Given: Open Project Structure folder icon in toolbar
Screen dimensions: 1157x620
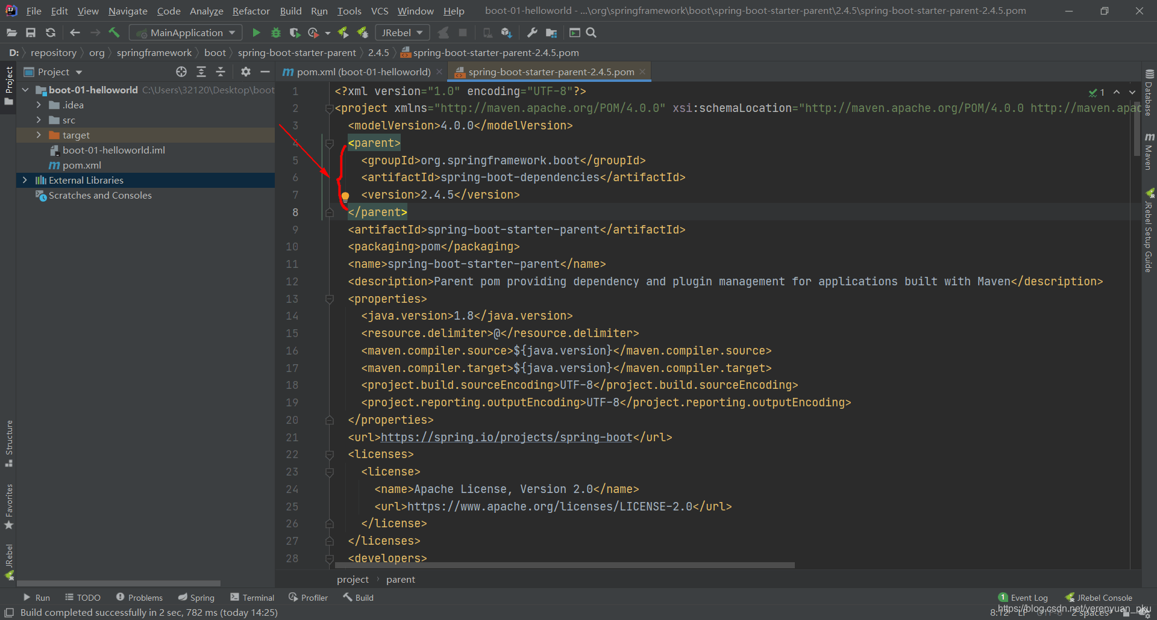Looking at the screenshot, I should click(x=551, y=33).
